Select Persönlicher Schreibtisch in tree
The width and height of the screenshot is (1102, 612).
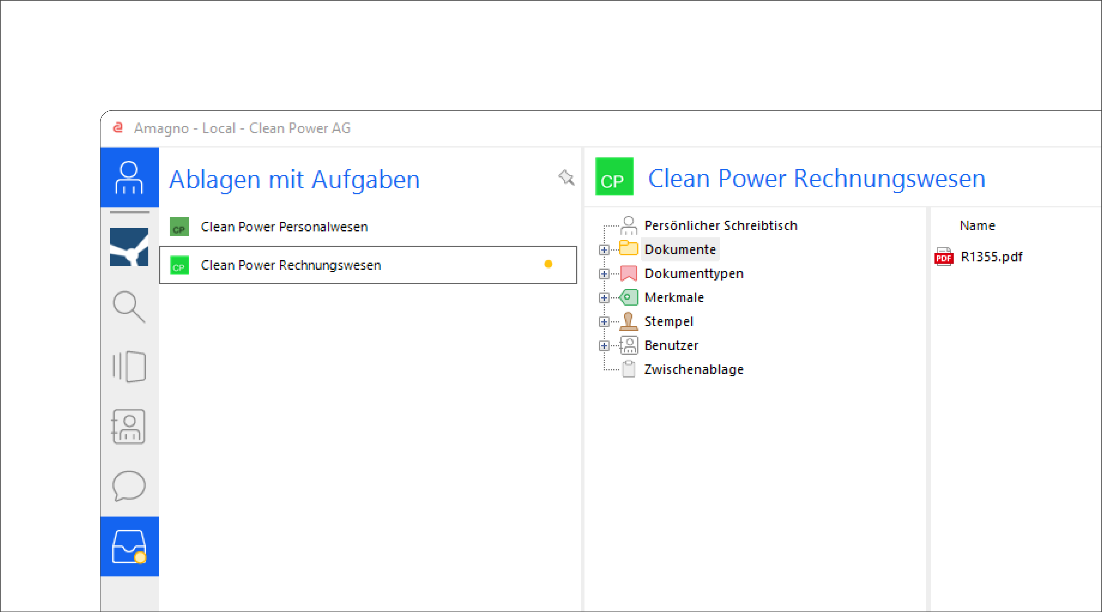[x=721, y=225]
